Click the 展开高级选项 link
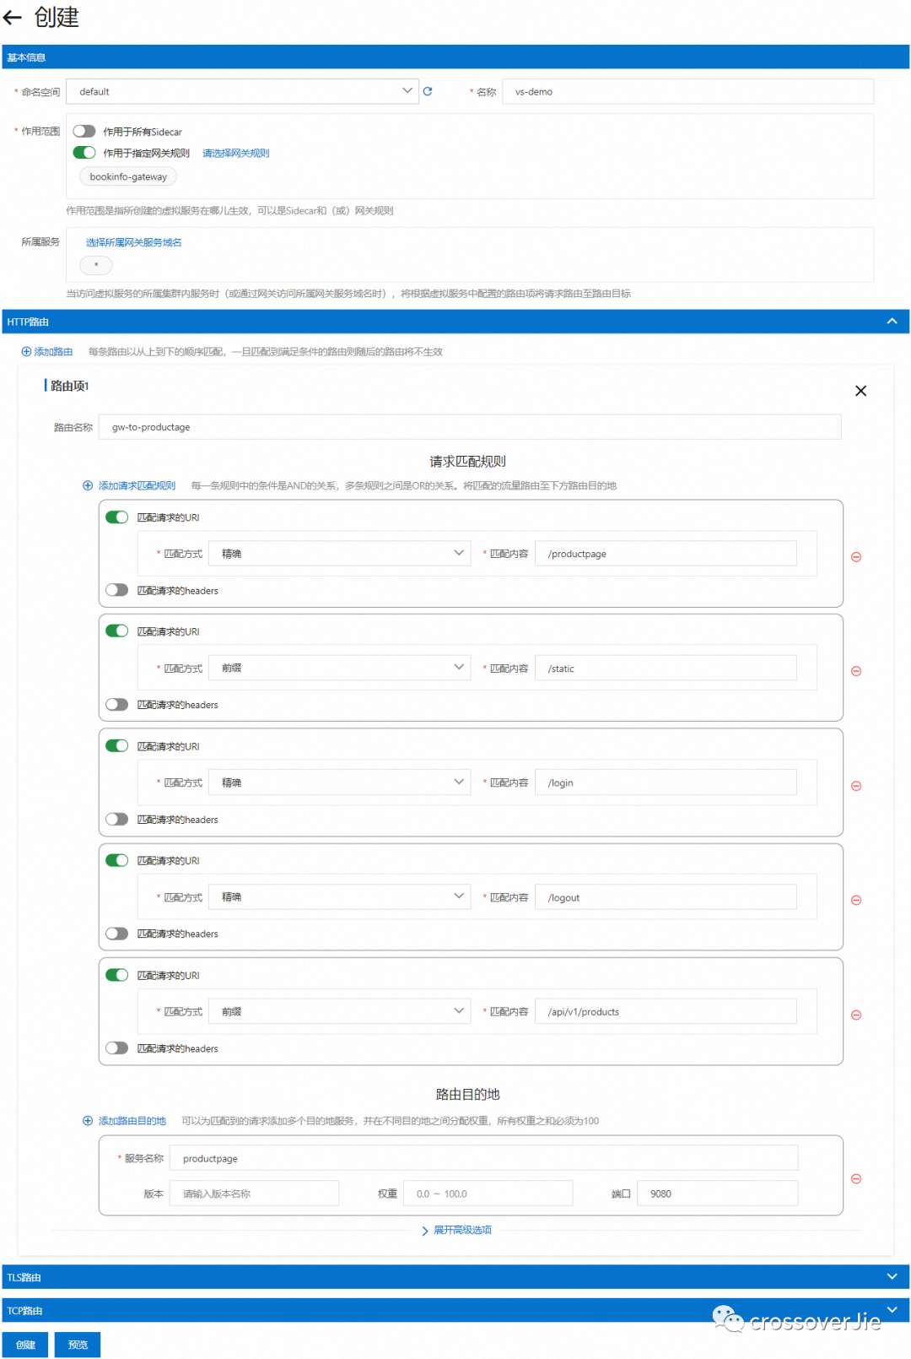The width and height of the screenshot is (911, 1359). 461,1230
